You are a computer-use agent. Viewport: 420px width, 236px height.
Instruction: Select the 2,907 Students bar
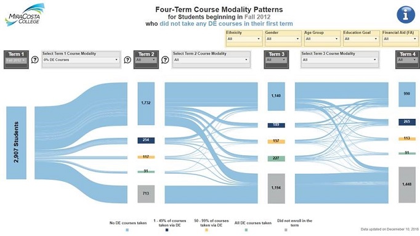coord(17,143)
